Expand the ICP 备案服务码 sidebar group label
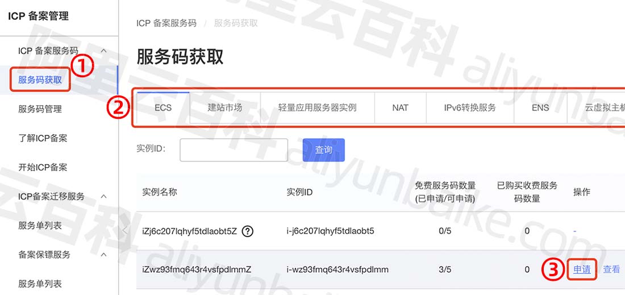625x295 pixels. pos(48,51)
